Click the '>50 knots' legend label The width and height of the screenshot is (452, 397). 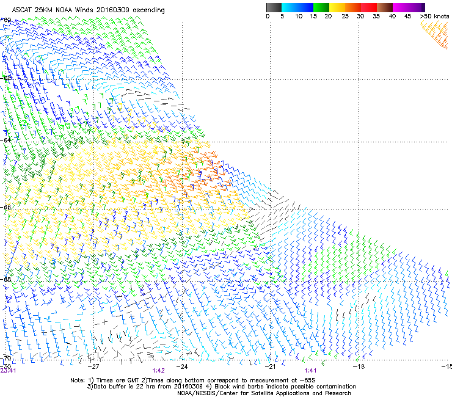point(434,16)
